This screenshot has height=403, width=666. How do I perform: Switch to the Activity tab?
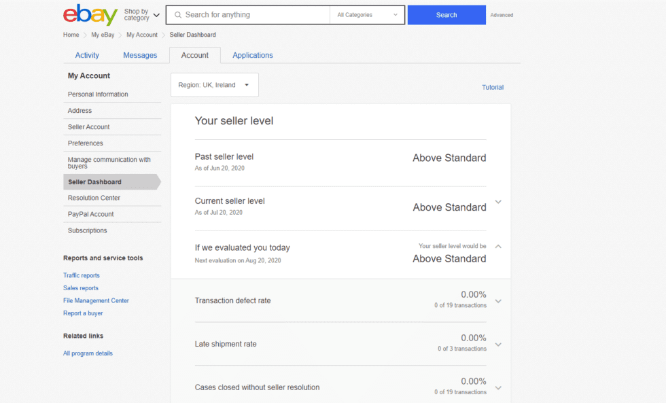coord(87,55)
